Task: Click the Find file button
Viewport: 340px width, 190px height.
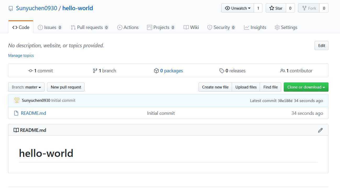Action: [270, 87]
